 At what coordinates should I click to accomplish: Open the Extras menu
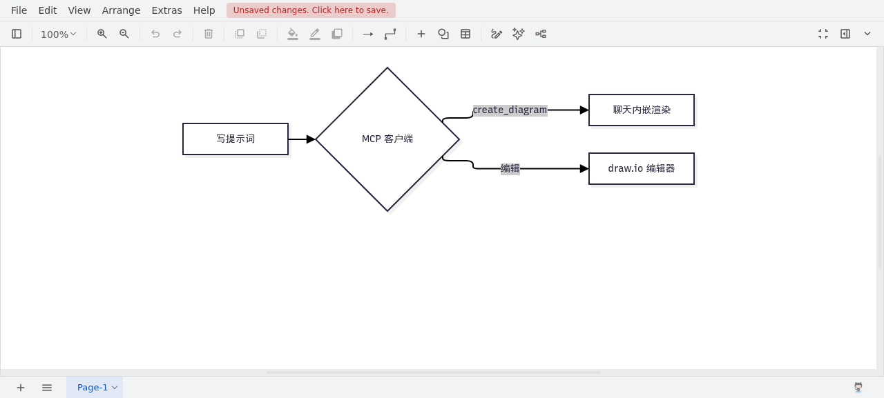[x=166, y=10]
